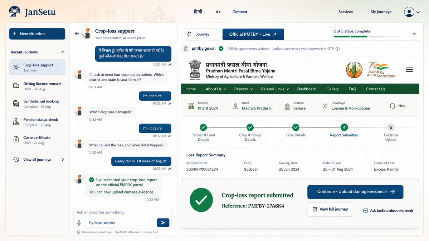Click the 2 of 5 steps progress bar
429x241 pixels.
367,36
